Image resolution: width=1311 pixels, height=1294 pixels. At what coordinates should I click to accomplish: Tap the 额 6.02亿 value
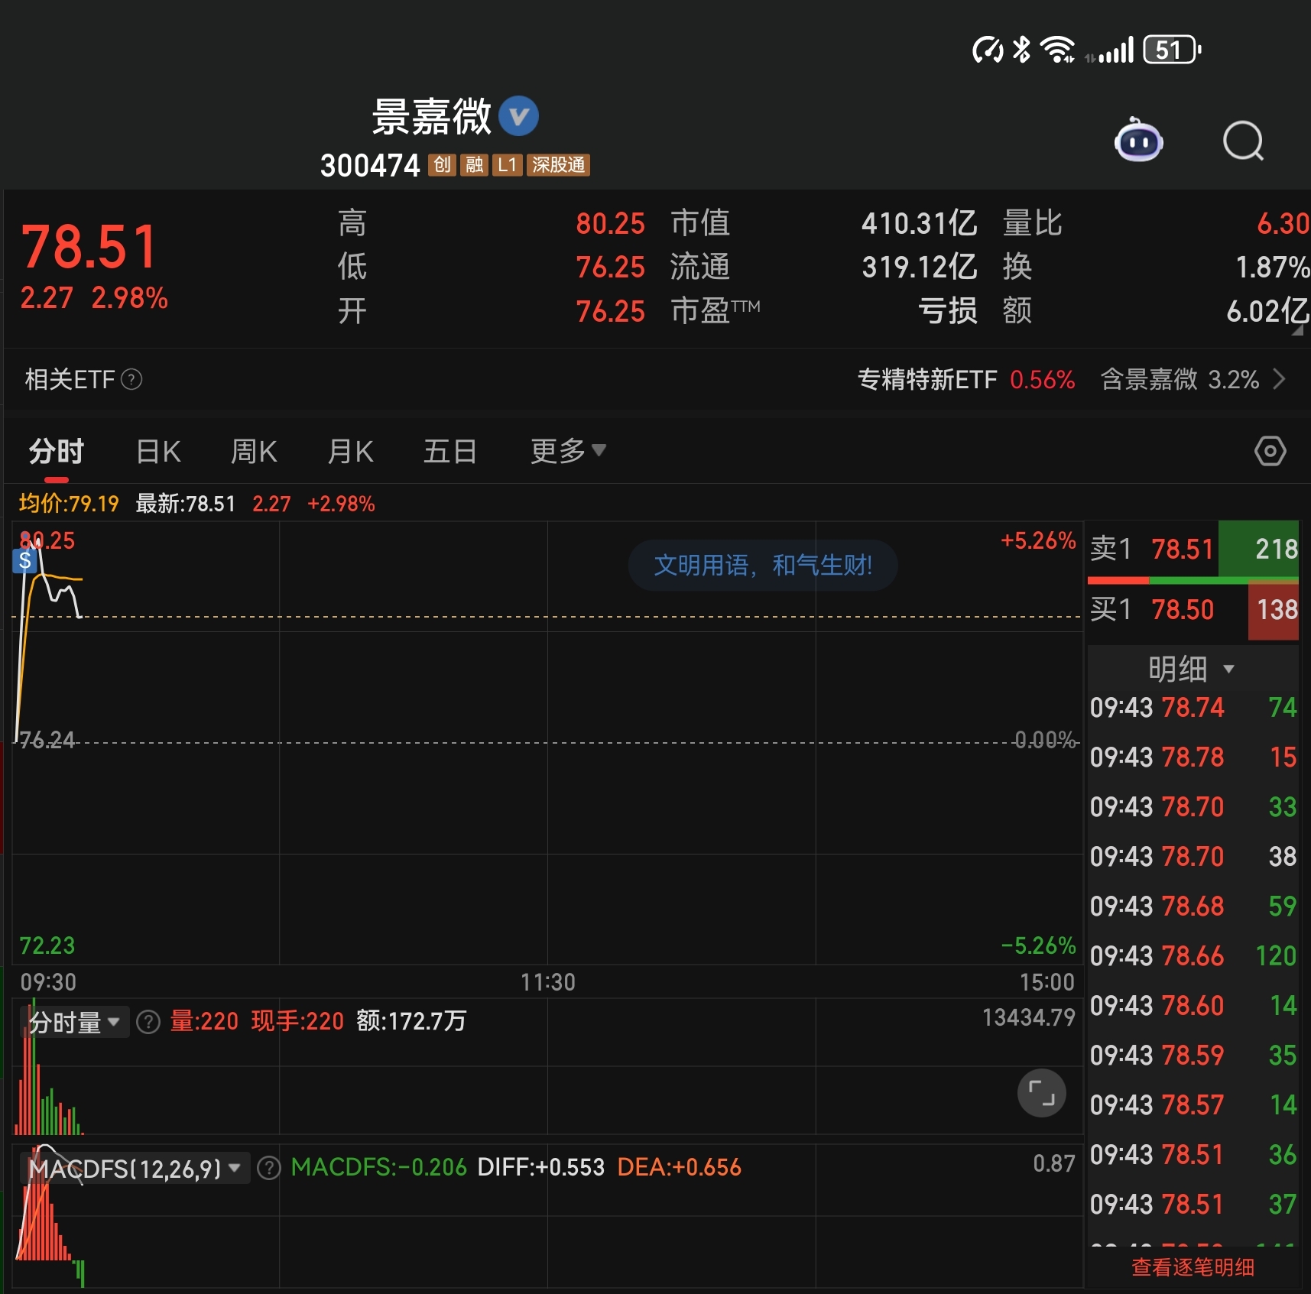coord(1268,311)
